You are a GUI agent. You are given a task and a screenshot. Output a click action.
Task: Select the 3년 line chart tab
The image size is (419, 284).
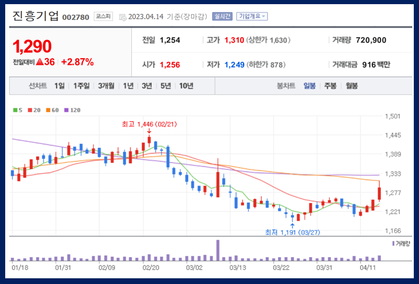pos(147,86)
